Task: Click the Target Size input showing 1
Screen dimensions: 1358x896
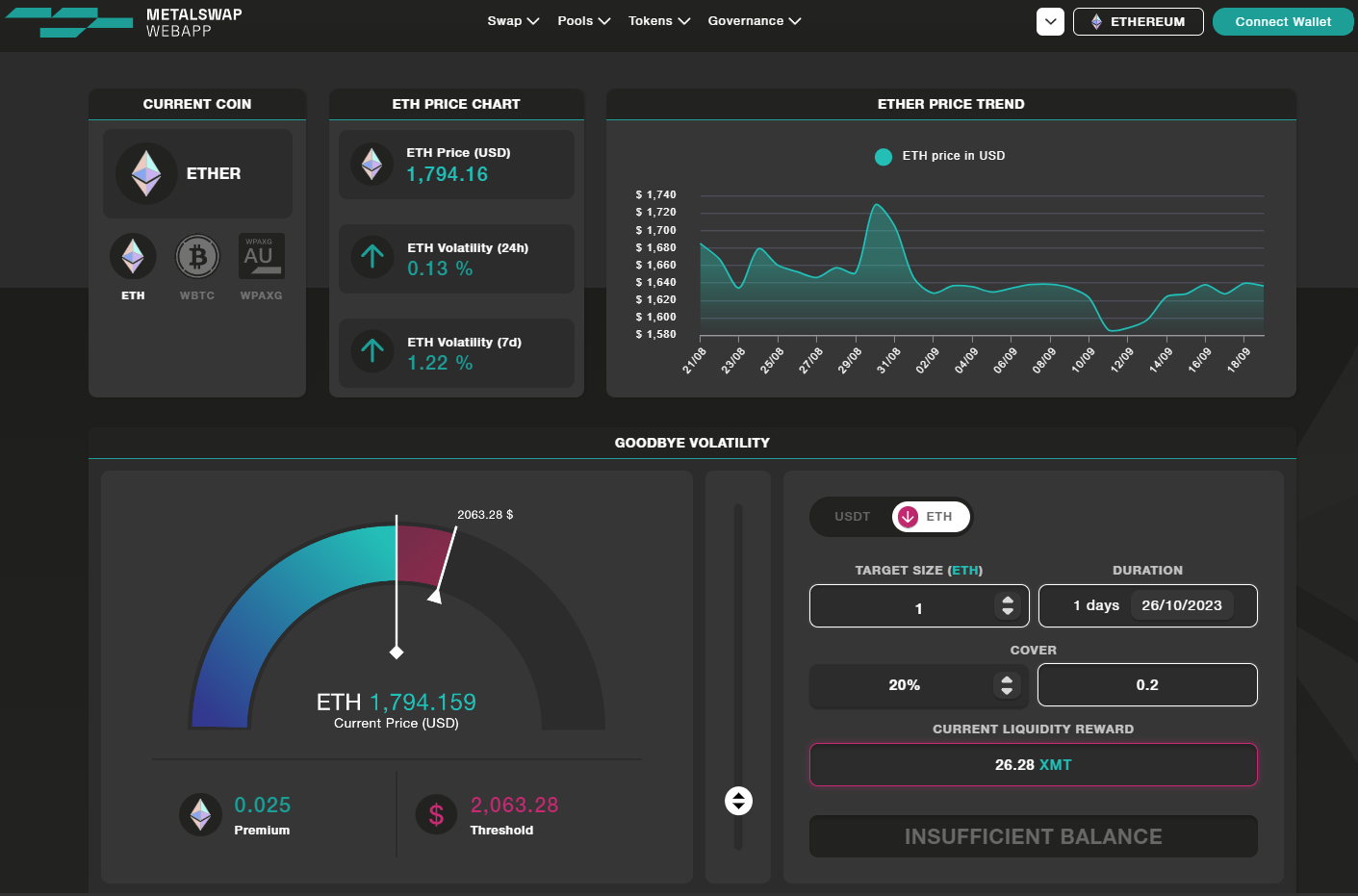Action: 919,606
